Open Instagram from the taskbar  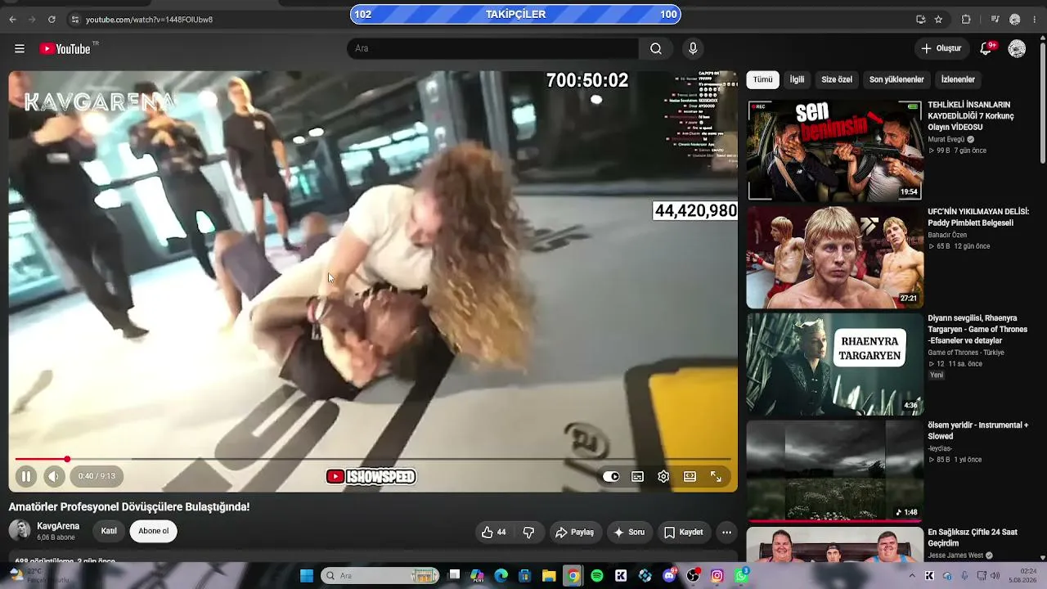pyautogui.click(x=717, y=576)
